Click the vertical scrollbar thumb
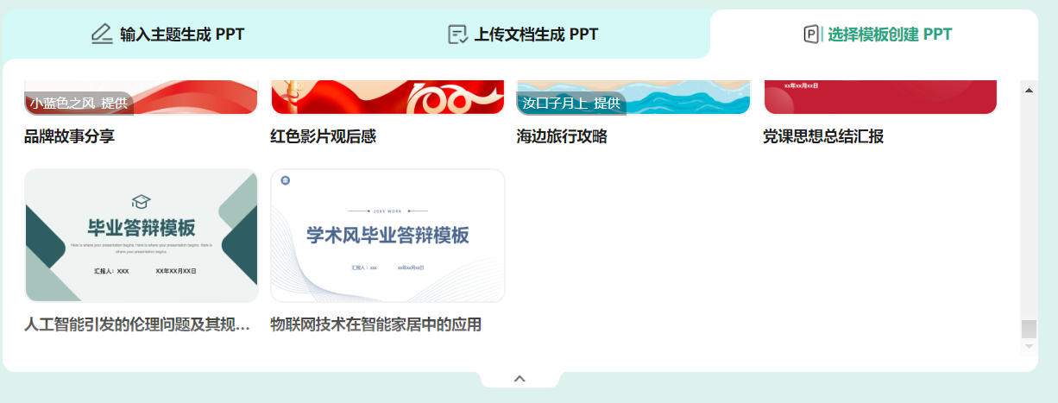Screen dimensions: 1058x403 tap(1029, 329)
